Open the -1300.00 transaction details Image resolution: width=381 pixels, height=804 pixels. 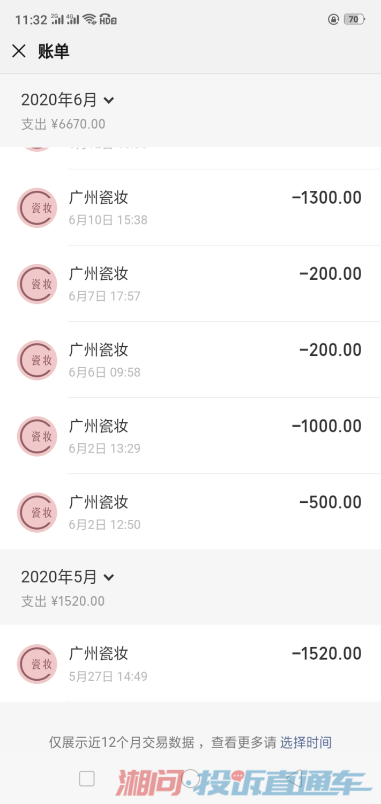(x=326, y=198)
